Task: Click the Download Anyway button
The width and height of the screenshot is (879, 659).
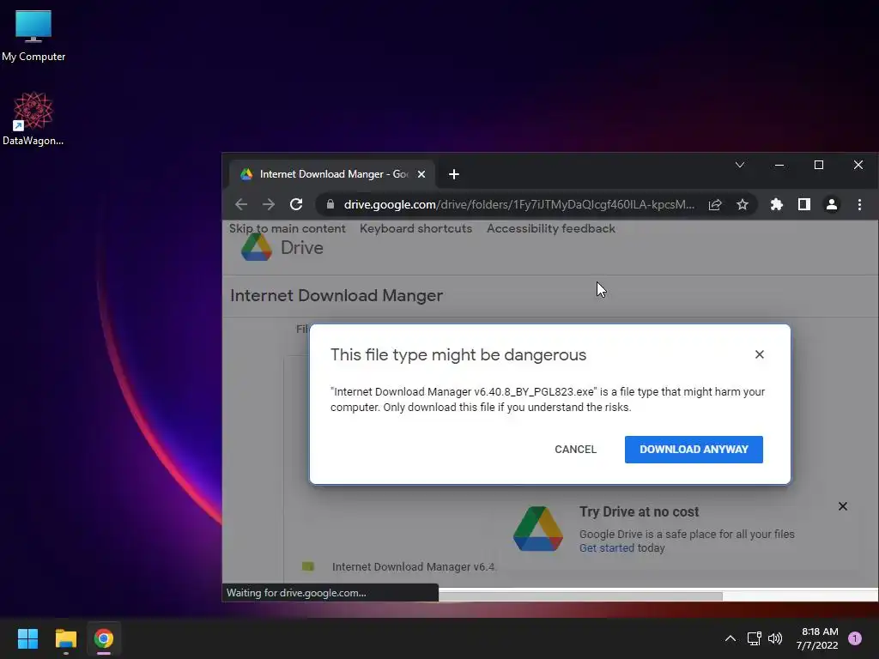Action: pyautogui.click(x=694, y=450)
